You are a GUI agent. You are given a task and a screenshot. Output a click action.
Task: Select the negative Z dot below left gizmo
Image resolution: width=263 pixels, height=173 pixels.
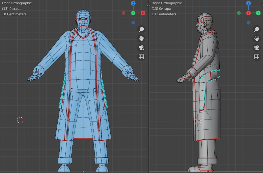click(133, 23)
